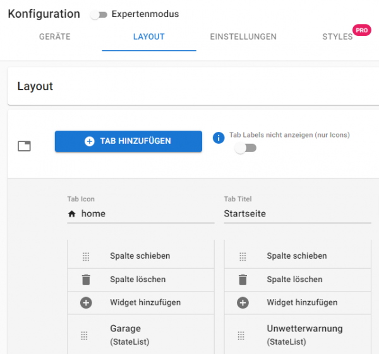Click the Spalte schieben grip in the Garage column
This screenshot has height=354, width=379.
86,257
